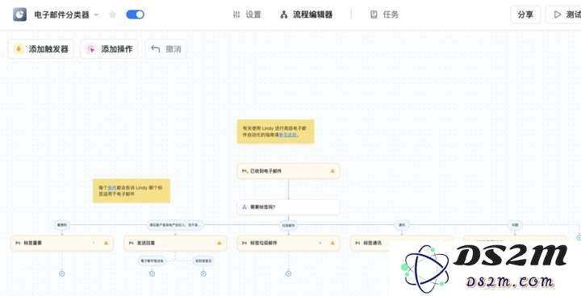Click the warning icon on 标签垃圾邮件 node

[332, 244]
